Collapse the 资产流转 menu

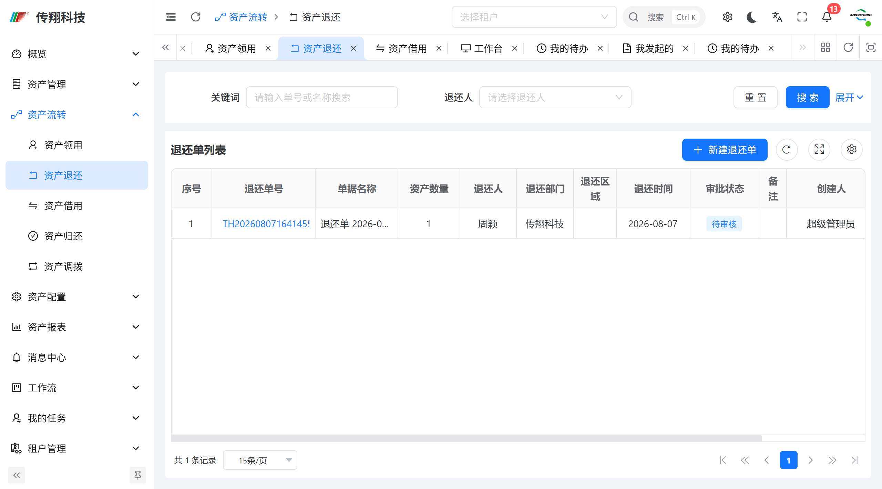coord(77,114)
